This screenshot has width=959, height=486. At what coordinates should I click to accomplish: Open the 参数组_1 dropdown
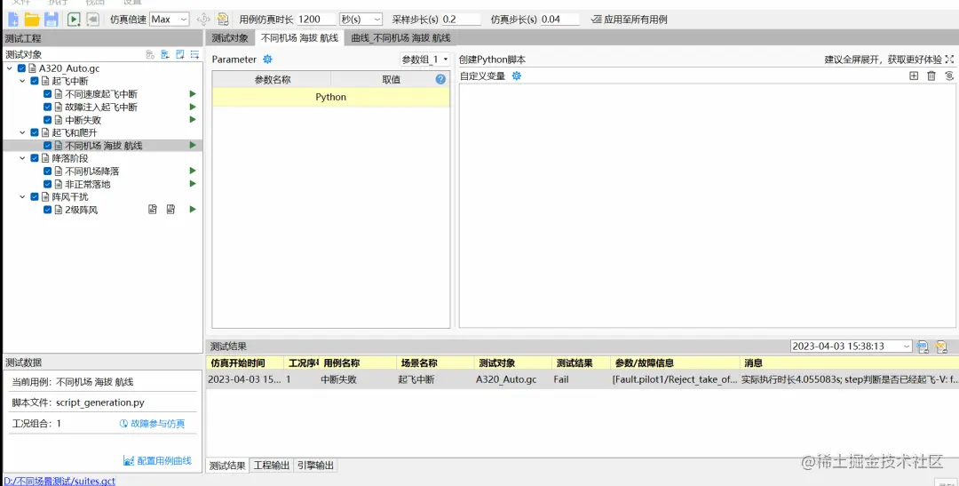click(x=424, y=60)
